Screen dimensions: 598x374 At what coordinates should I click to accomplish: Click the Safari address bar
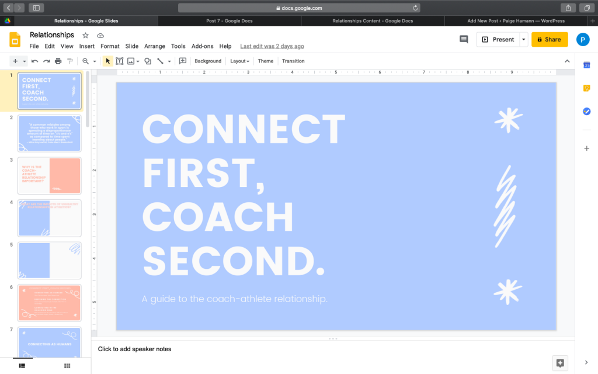299,8
